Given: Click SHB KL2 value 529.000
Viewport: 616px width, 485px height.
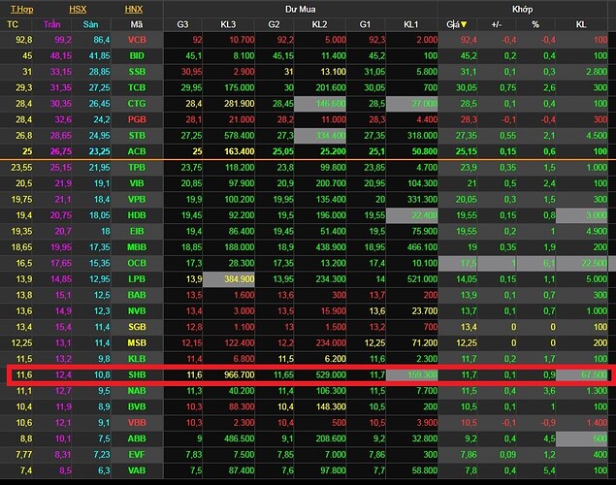Looking at the screenshot, I should [331, 374].
